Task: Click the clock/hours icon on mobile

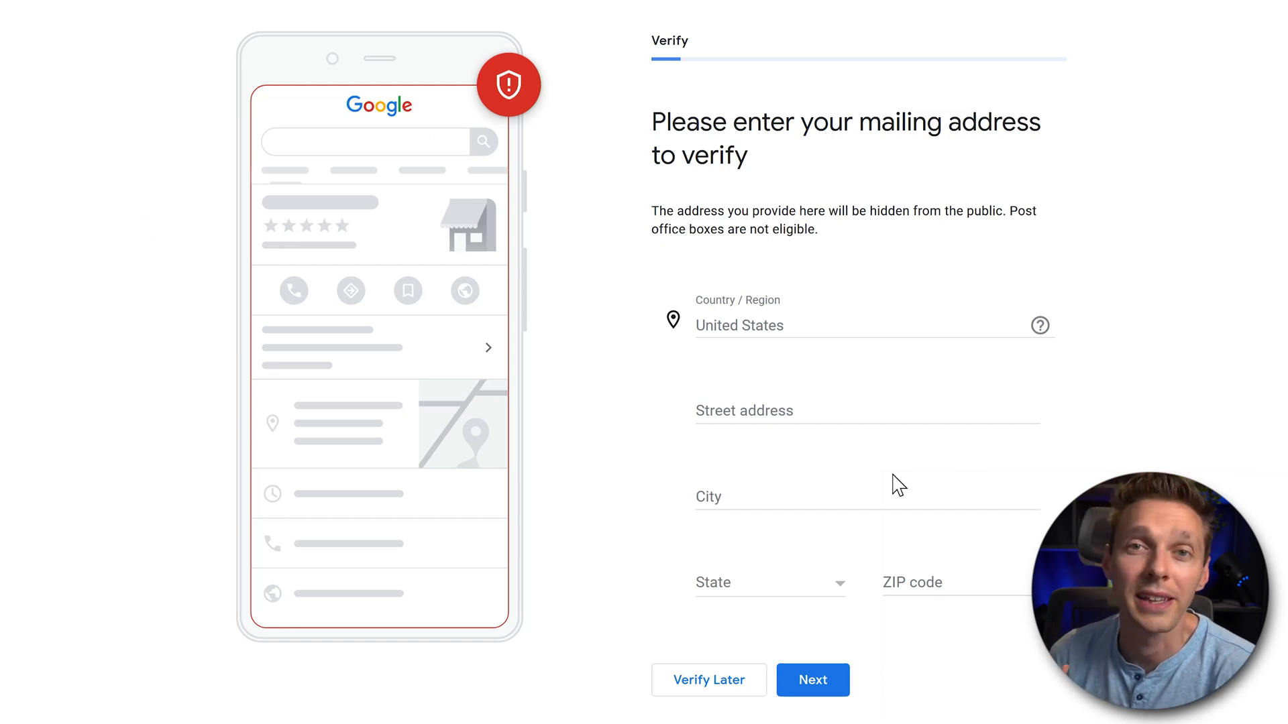Action: pyautogui.click(x=272, y=493)
